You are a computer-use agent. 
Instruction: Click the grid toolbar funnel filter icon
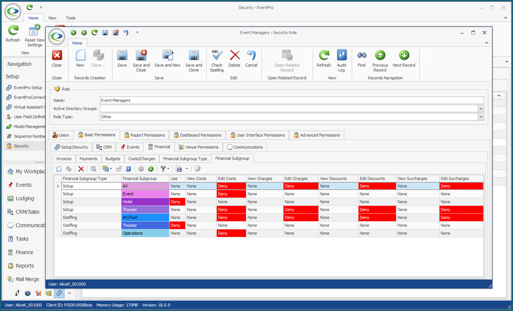tap(163, 169)
